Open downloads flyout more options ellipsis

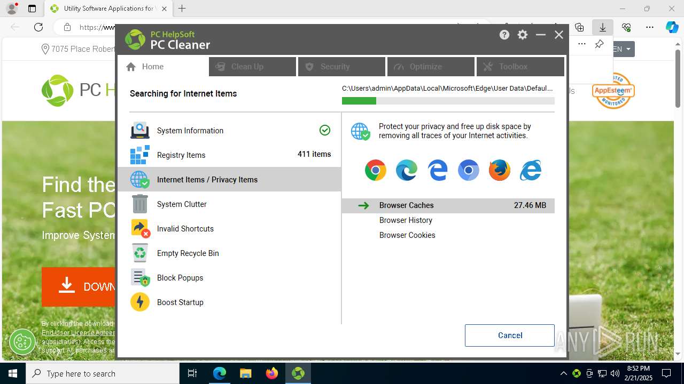[582, 44]
